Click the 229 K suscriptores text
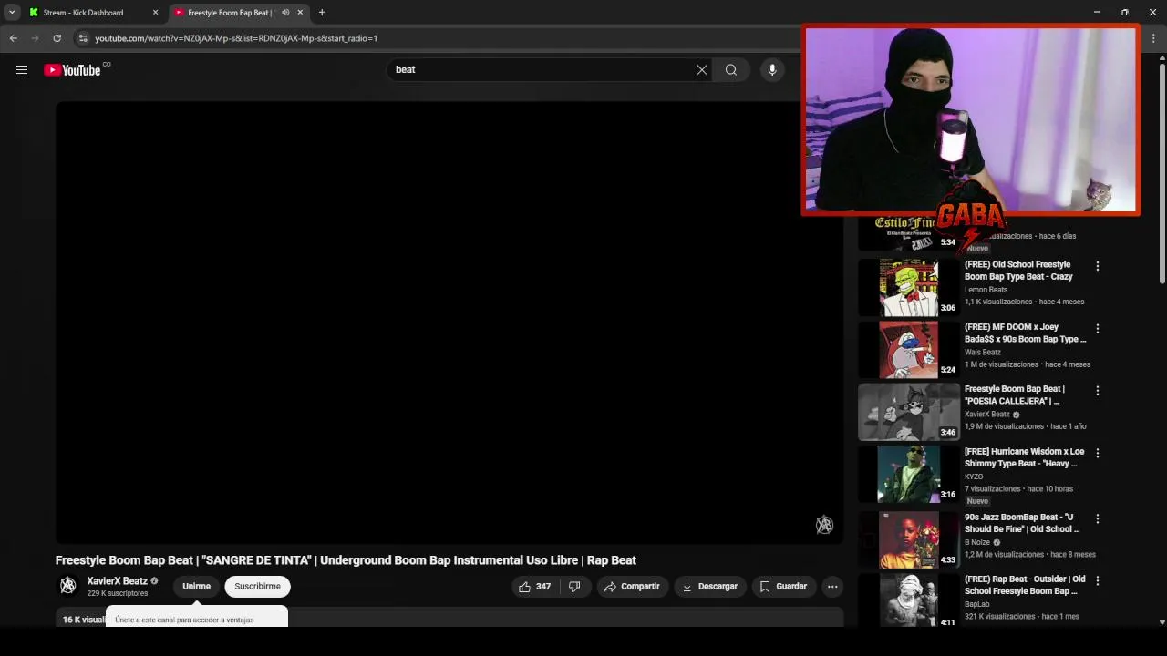The image size is (1167, 656). click(x=118, y=593)
